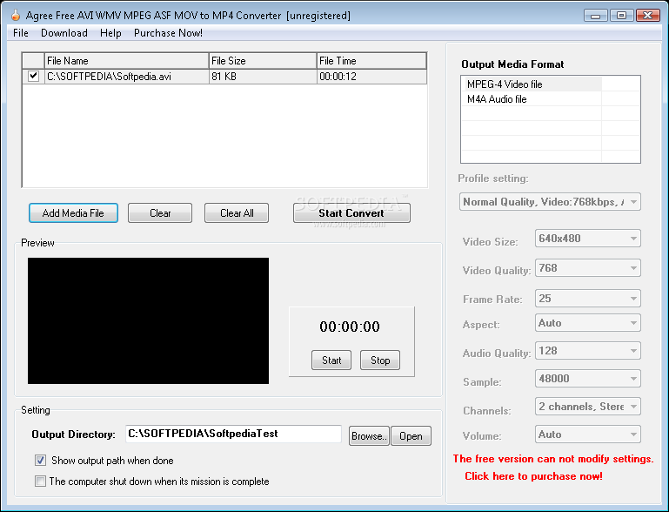This screenshot has height=512, width=669.
Task: Click the Clear All button
Action: click(237, 213)
